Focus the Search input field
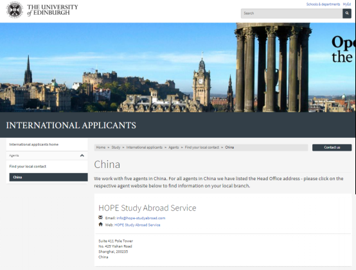 tap(292, 13)
